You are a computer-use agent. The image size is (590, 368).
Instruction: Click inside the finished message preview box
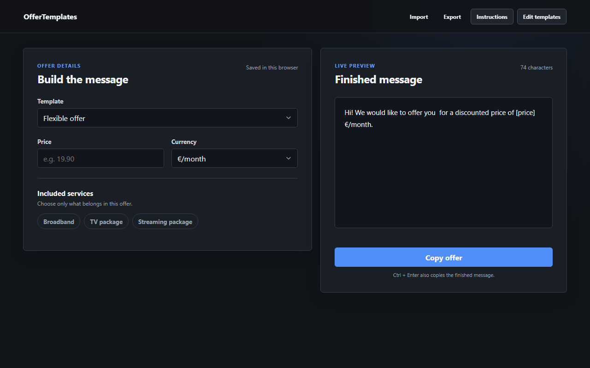click(x=443, y=162)
